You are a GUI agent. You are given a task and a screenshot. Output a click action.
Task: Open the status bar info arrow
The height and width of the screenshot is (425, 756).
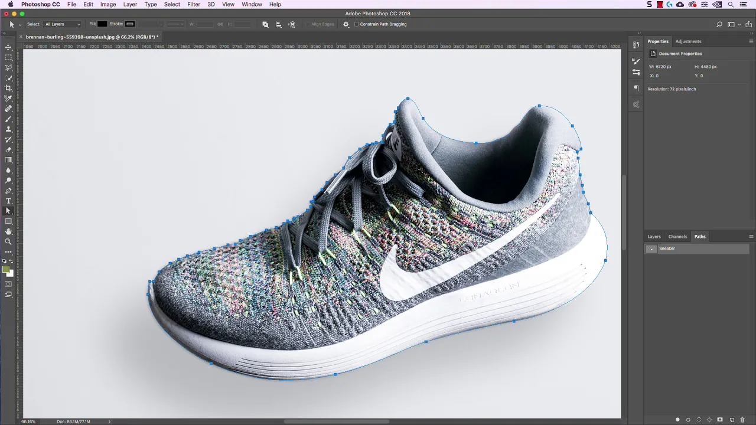[x=109, y=421]
